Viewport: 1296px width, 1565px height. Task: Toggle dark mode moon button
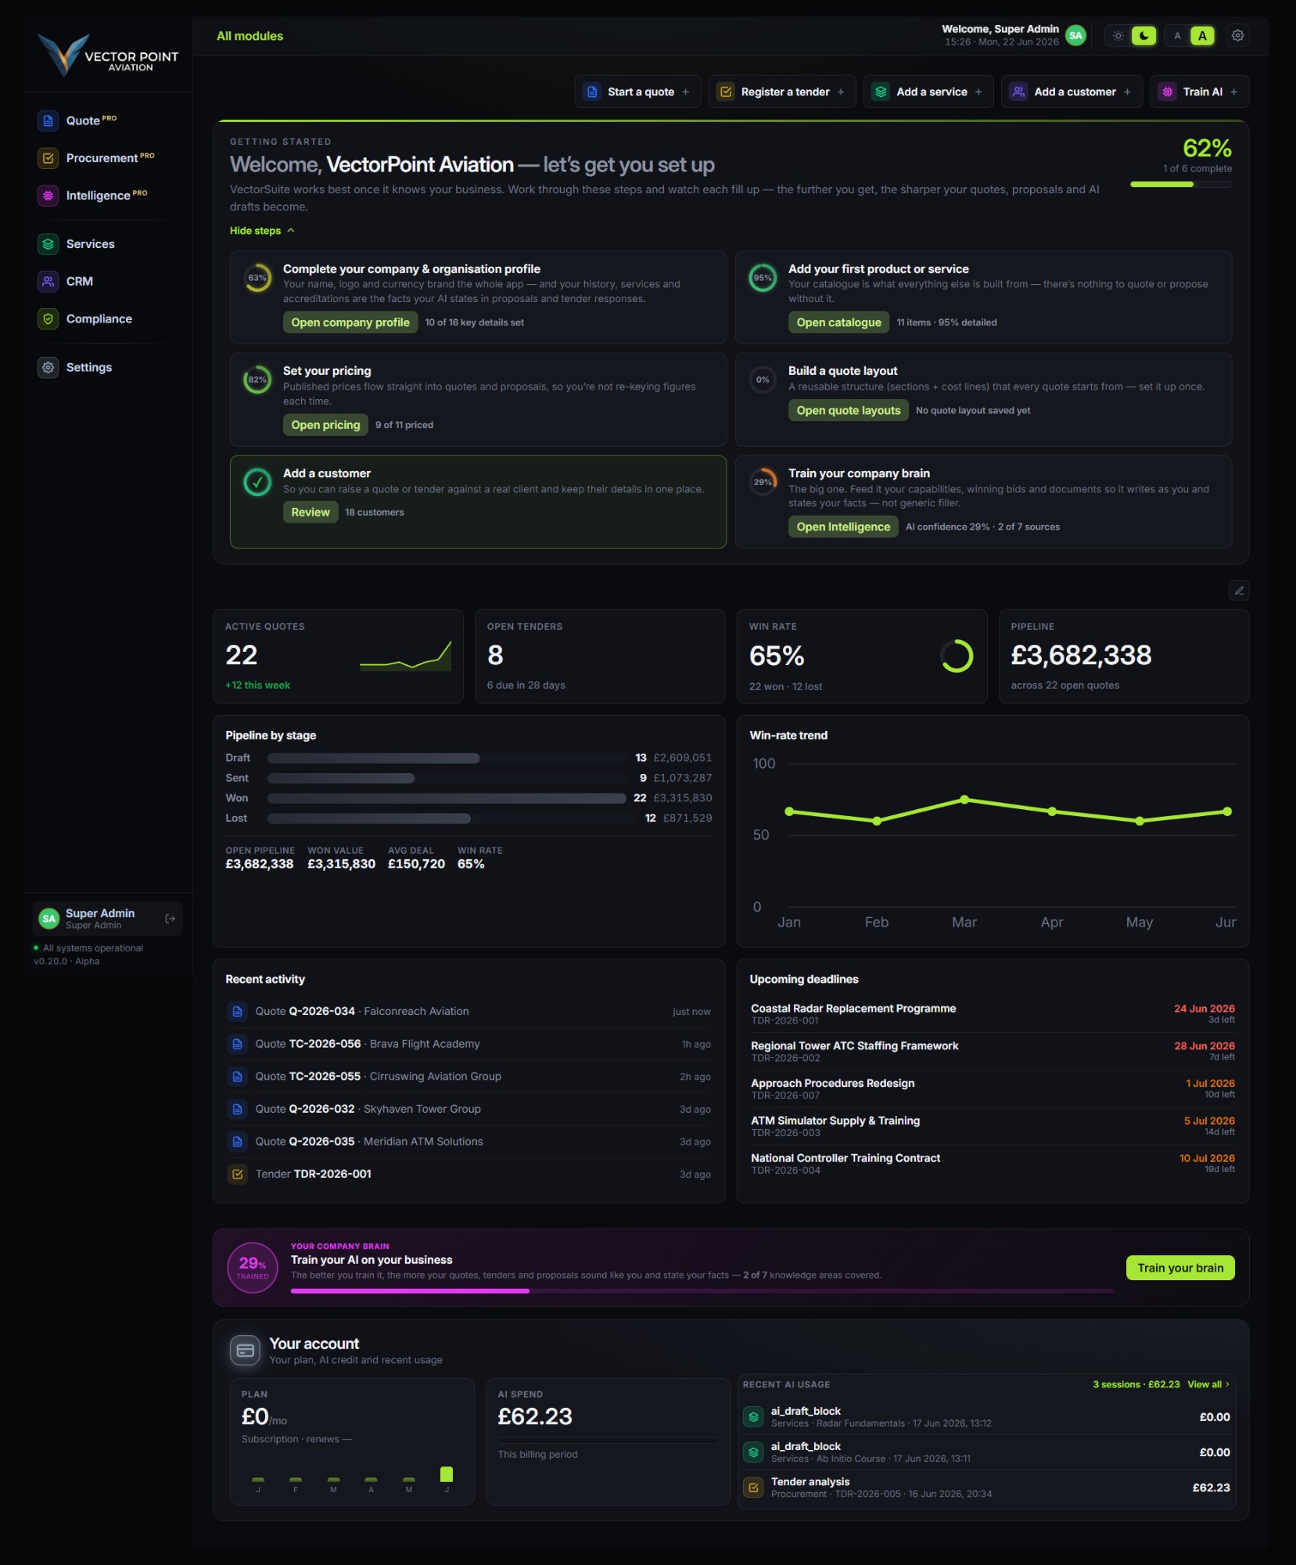pyautogui.click(x=1143, y=36)
